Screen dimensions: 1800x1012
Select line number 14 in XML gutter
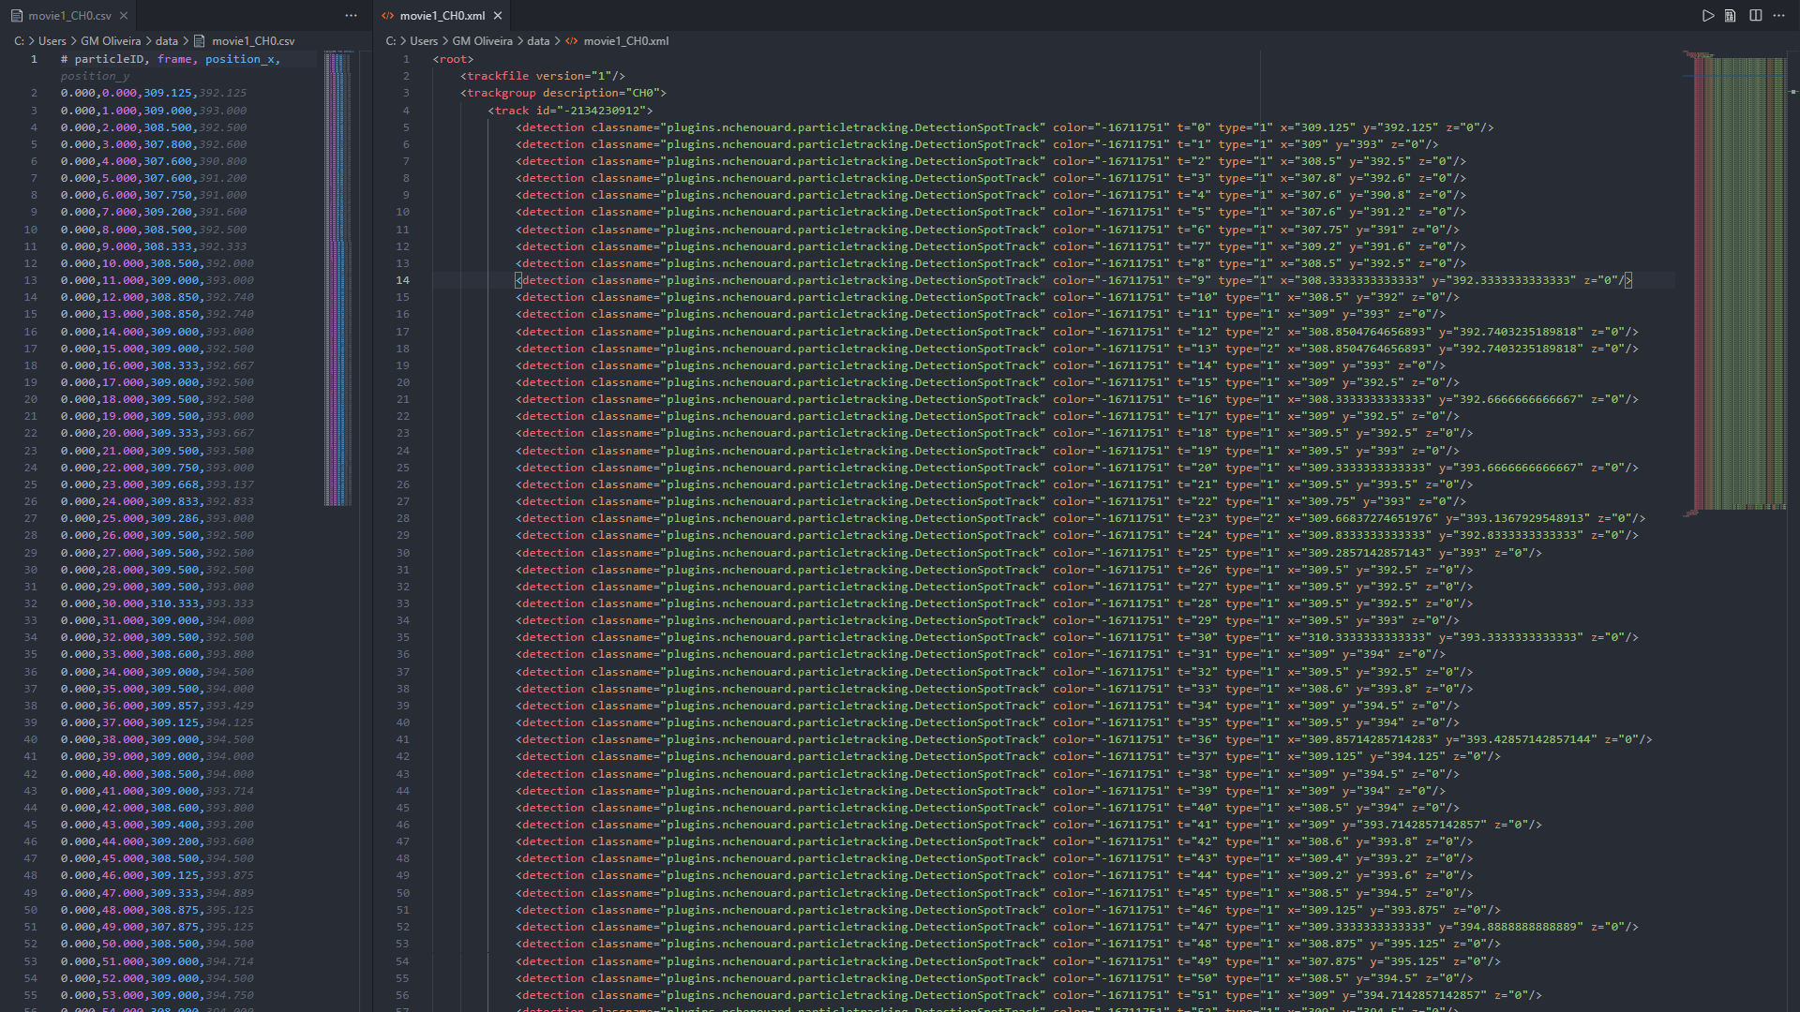(x=402, y=280)
